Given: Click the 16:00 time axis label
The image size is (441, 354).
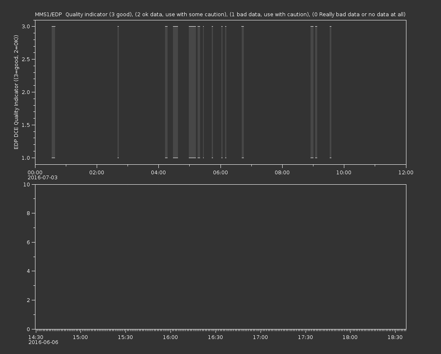Looking at the screenshot, I should [x=170, y=337].
